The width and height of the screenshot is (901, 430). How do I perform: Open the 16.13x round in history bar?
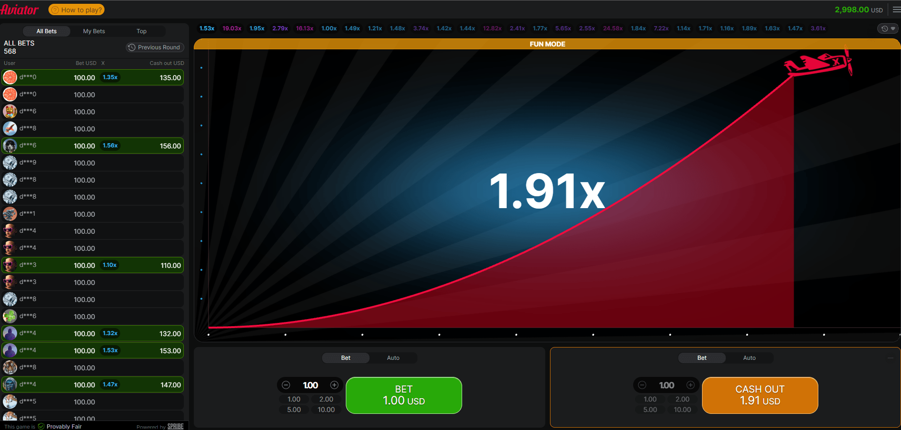coord(304,28)
